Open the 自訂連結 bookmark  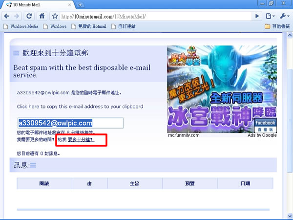pos(124,26)
